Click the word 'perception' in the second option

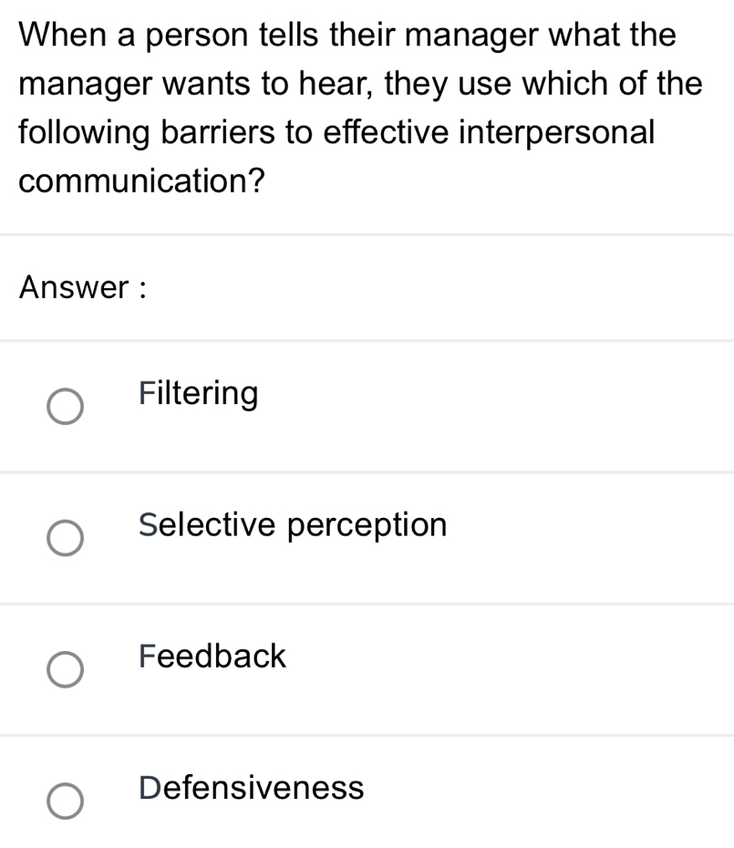coord(367,525)
